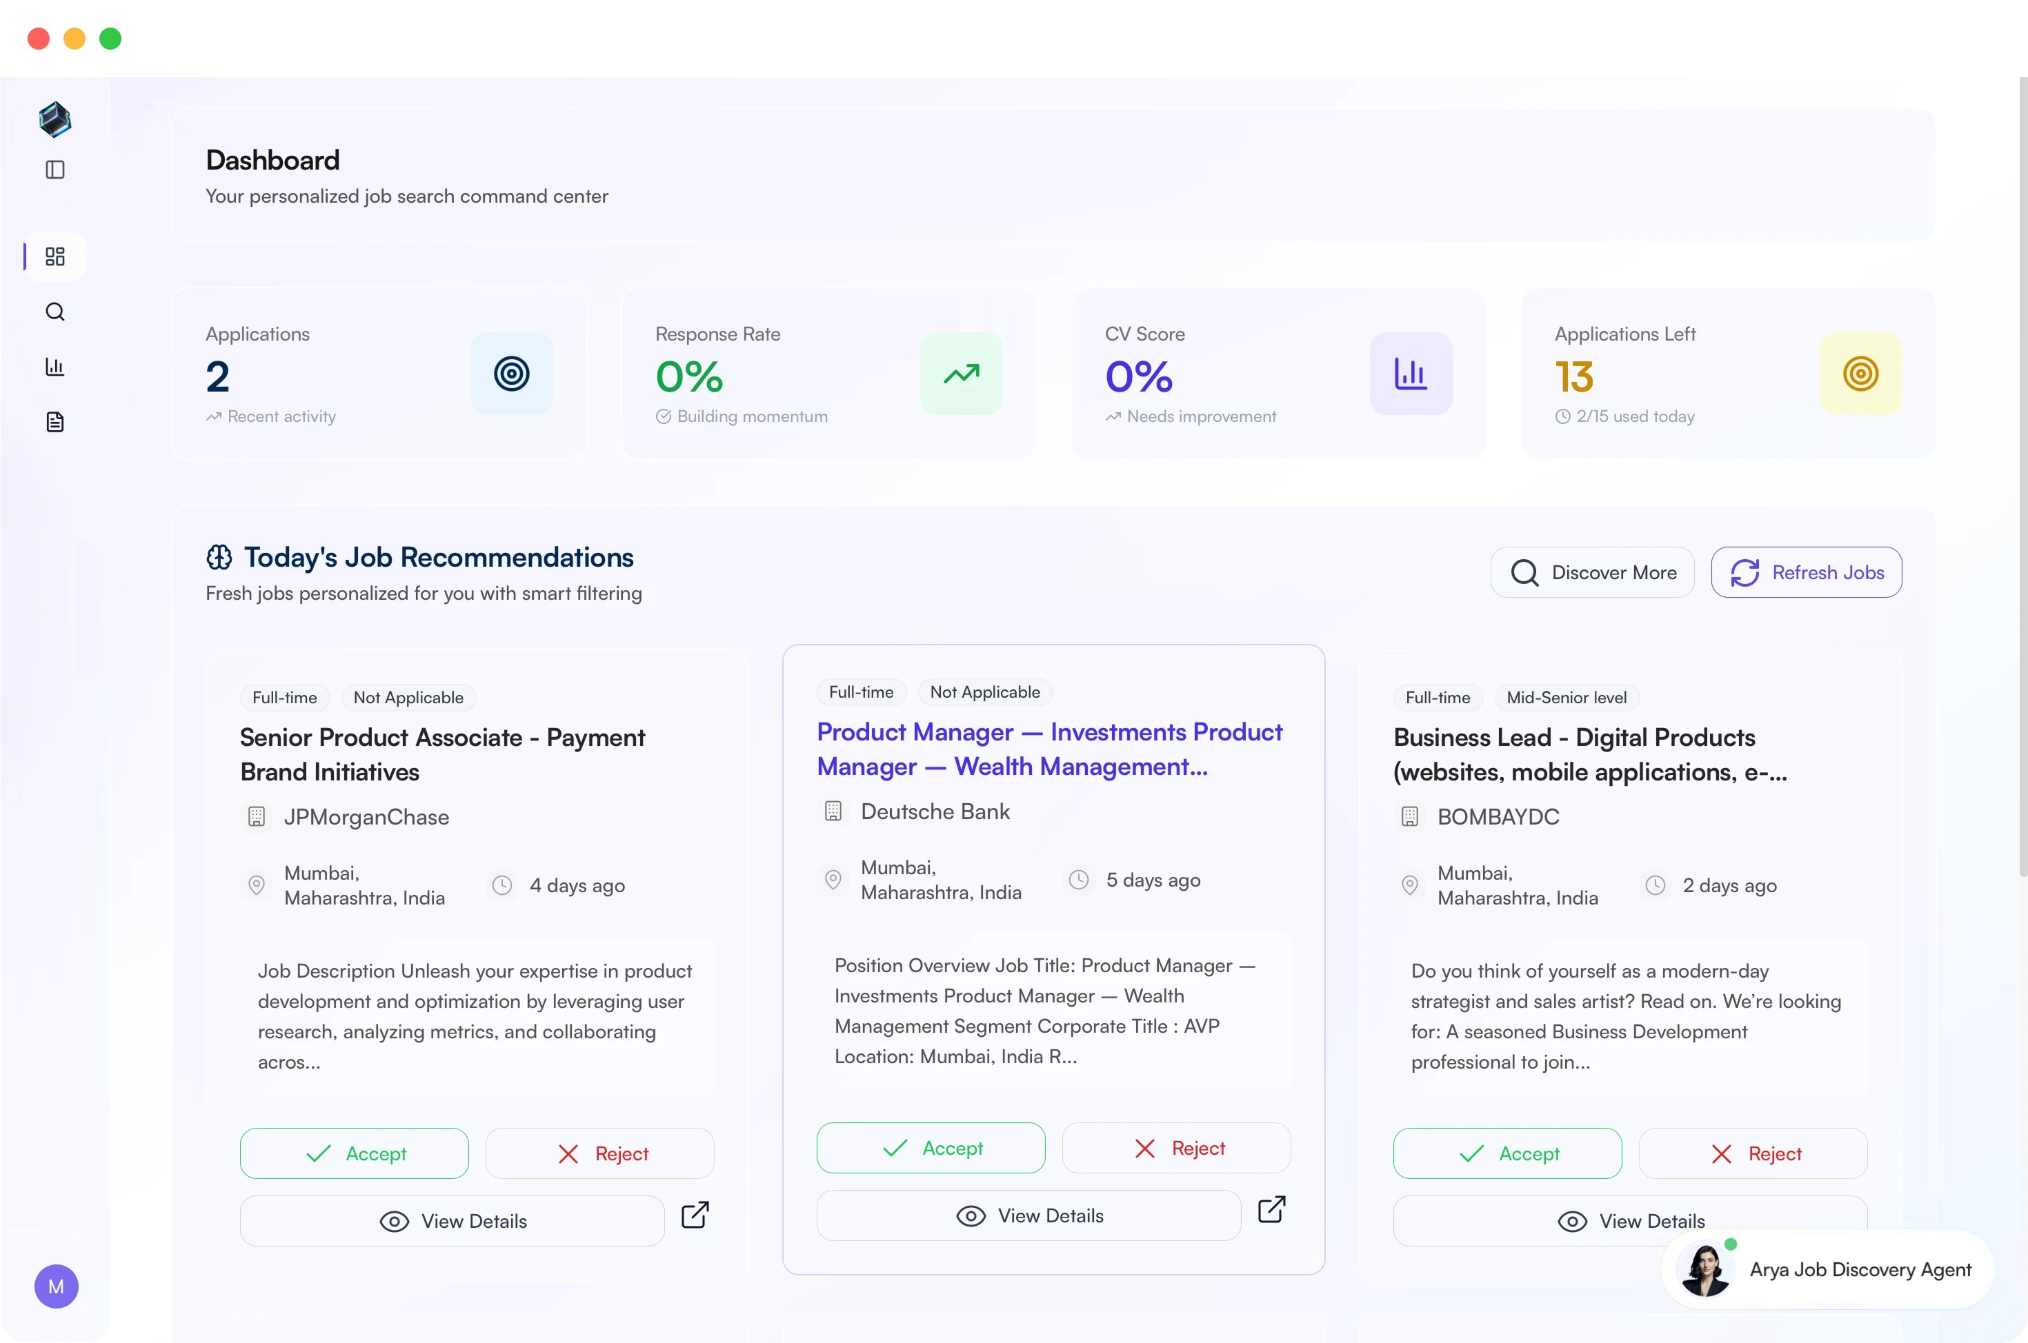Click the app logo in the sidebar
Image resolution: width=2028 pixels, height=1343 pixels.
click(x=54, y=120)
